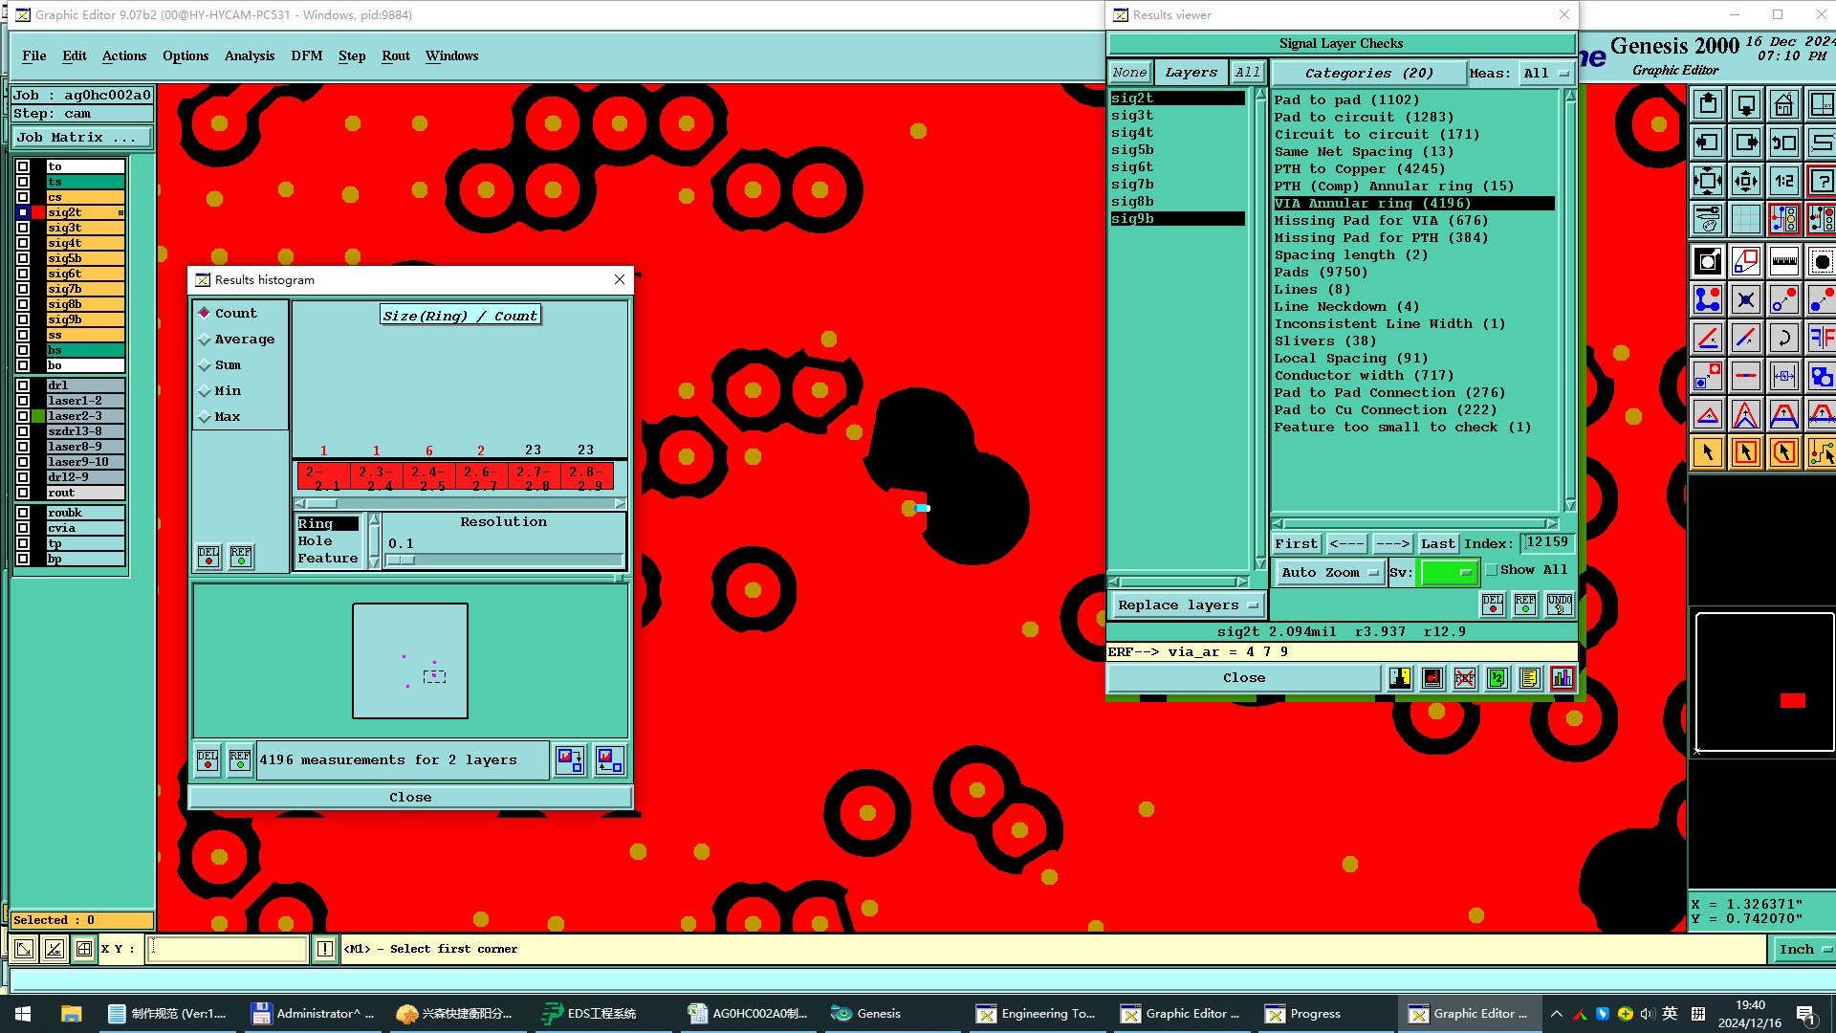Viewport: 1836px width, 1033px height.
Task: Open the Analysis menu
Action: [x=249, y=55]
